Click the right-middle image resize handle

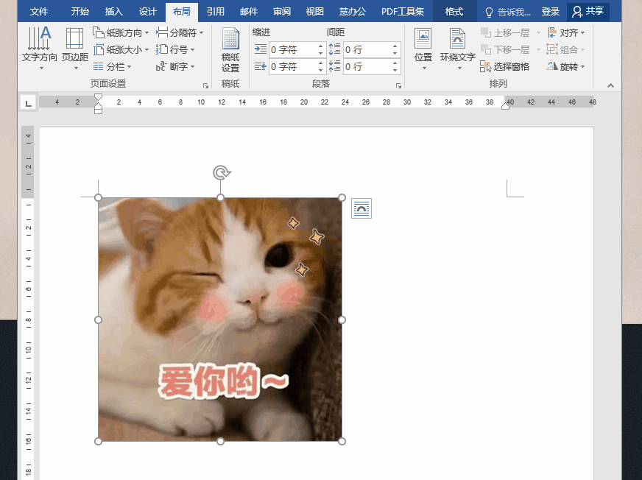click(342, 320)
